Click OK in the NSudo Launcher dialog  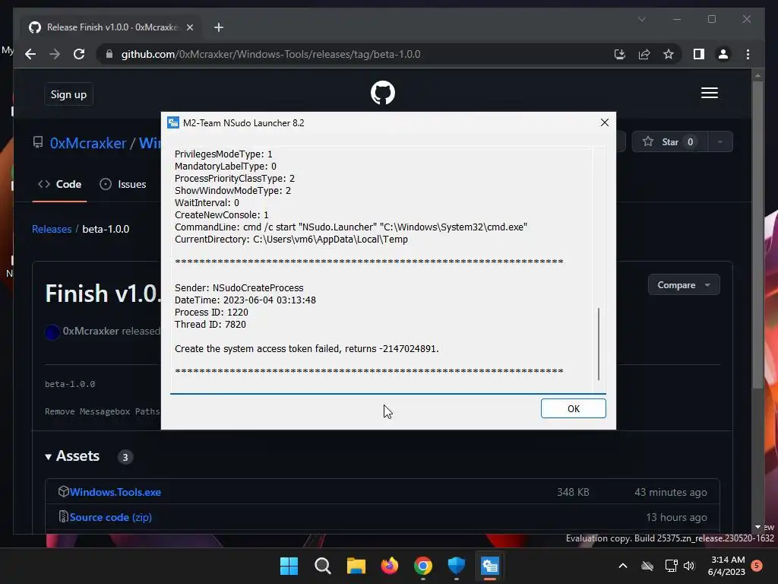pos(573,408)
